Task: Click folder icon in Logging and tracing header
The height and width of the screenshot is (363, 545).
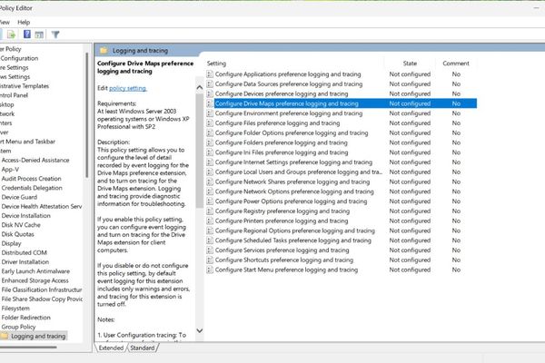Action: [x=104, y=51]
